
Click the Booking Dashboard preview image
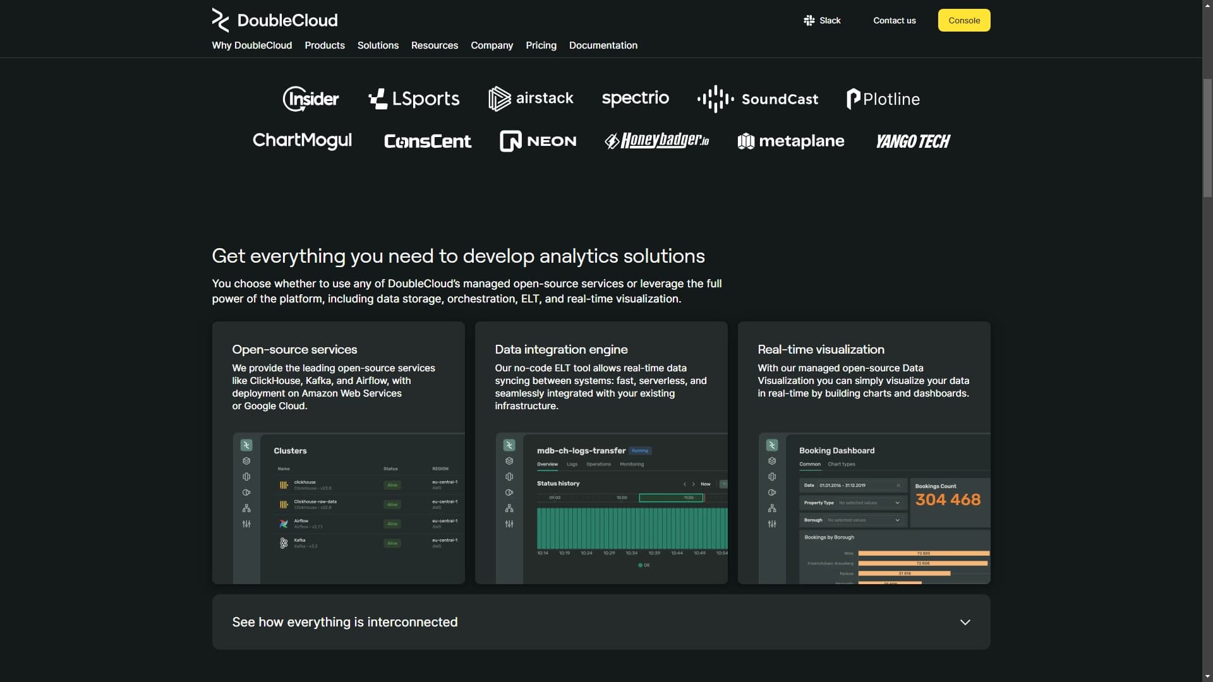click(874, 508)
